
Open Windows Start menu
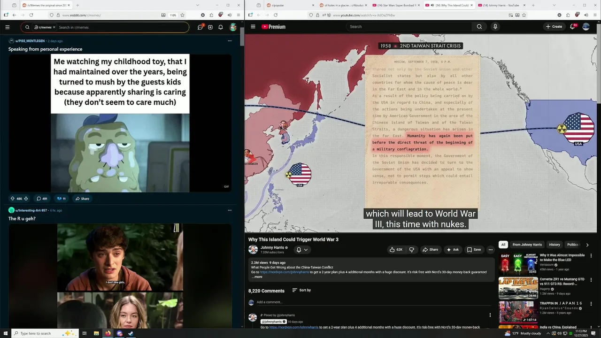click(5, 333)
